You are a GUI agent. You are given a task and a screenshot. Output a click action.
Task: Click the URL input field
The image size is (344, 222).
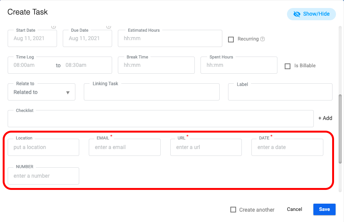(x=206, y=147)
